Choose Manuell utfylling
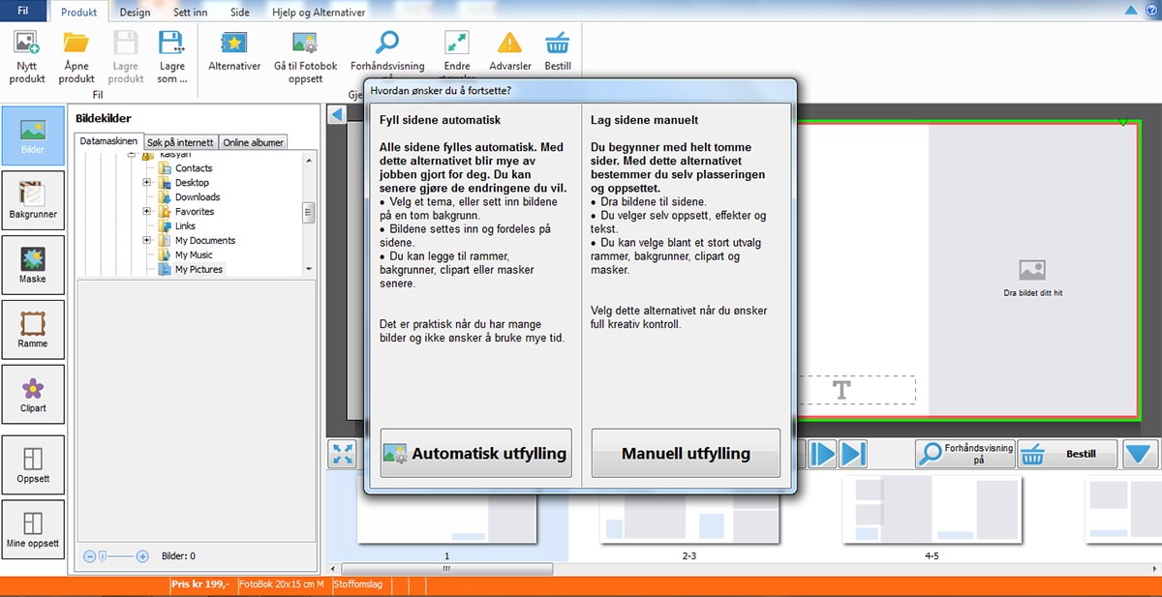1162x597 pixels. click(x=686, y=453)
